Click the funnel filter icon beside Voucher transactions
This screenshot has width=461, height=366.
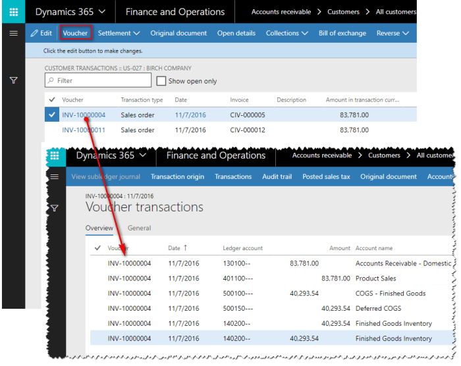[54, 208]
